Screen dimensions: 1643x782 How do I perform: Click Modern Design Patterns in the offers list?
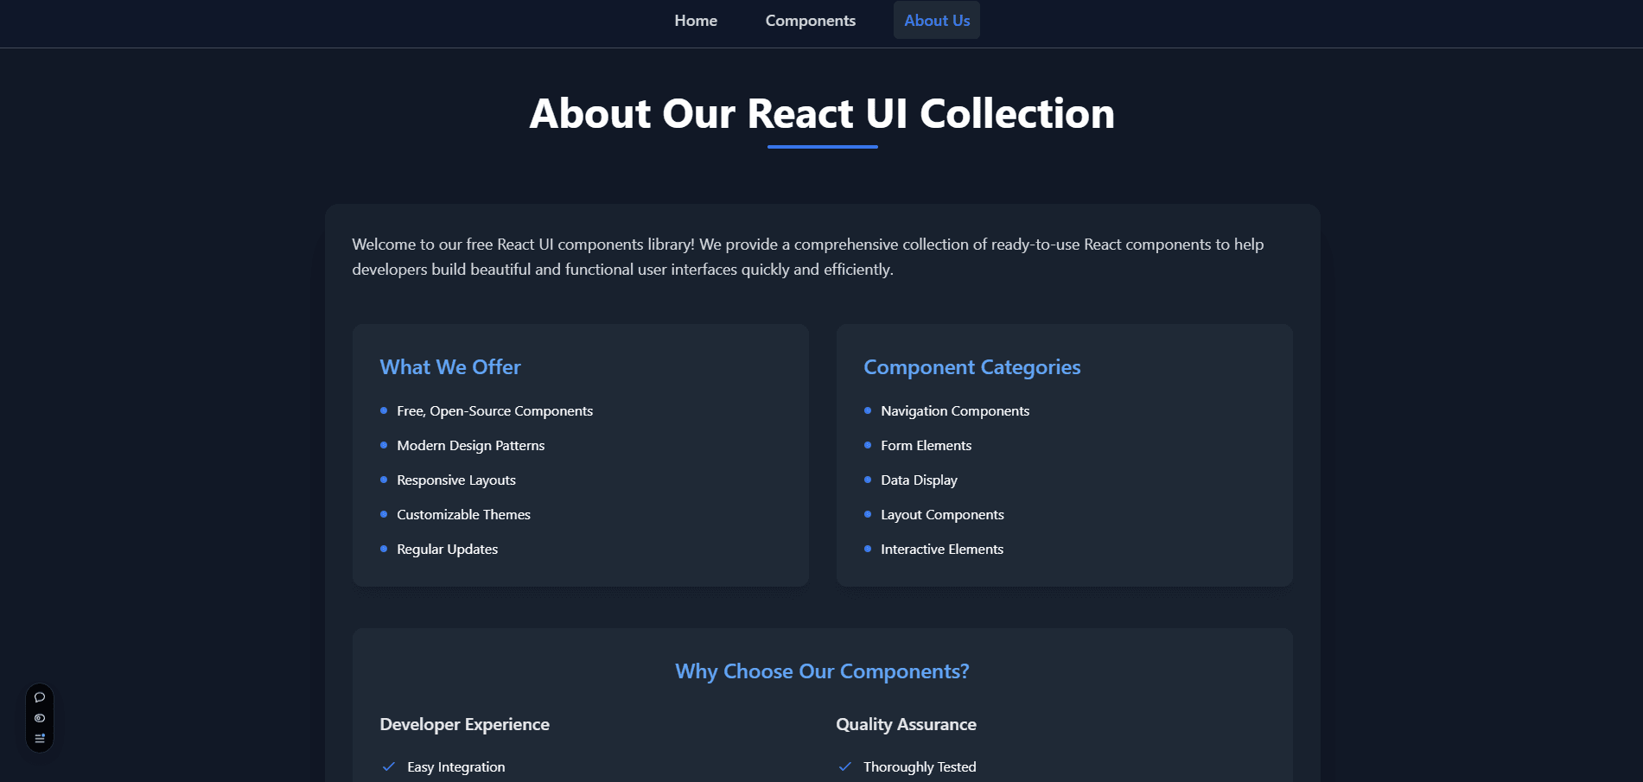(x=470, y=445)
